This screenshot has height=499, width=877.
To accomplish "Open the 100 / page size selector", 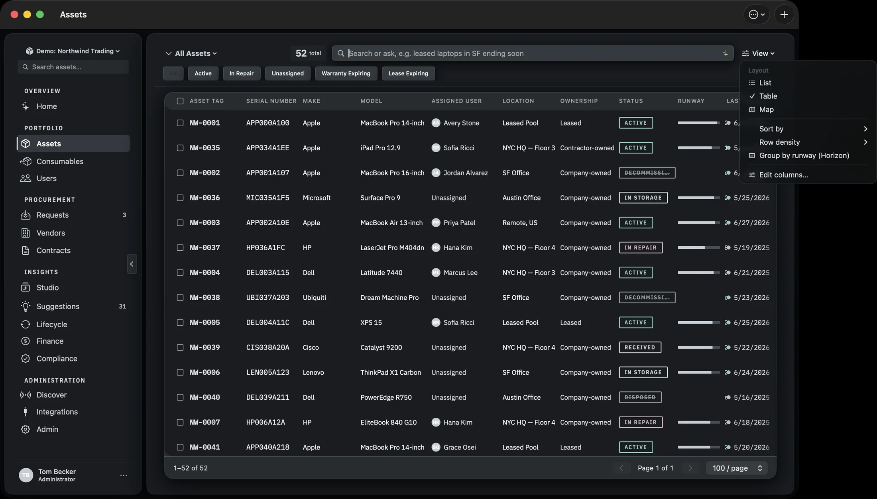I will (737, 468).
